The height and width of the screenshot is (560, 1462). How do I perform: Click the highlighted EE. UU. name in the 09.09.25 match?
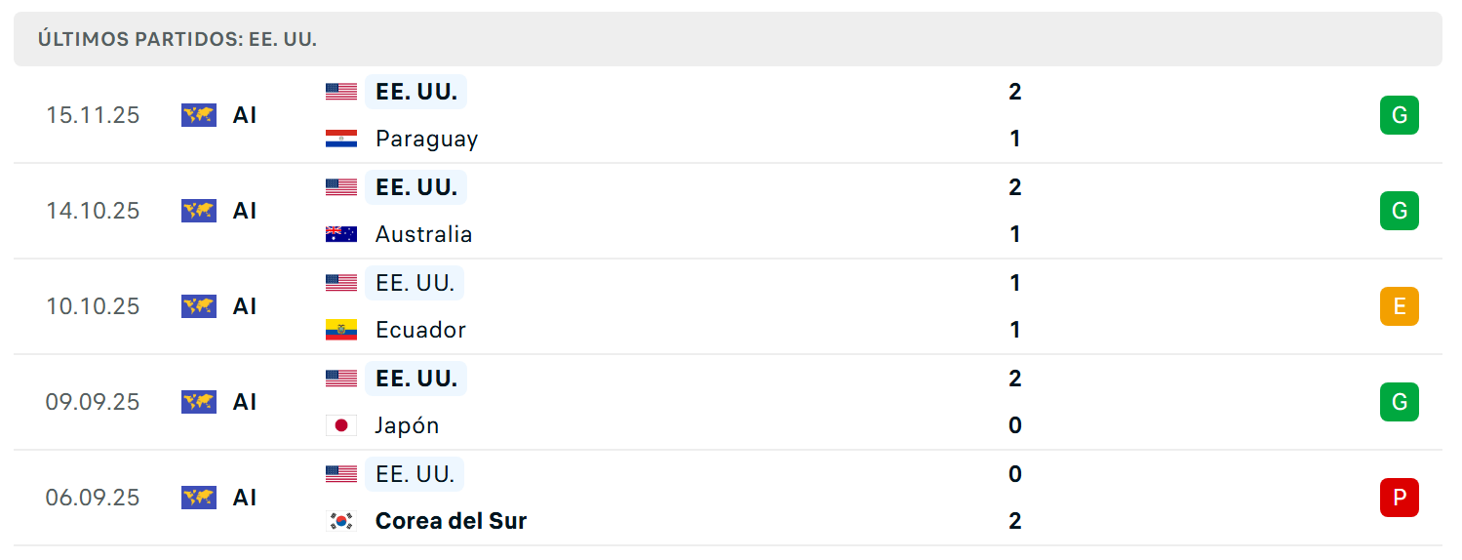click(416, 379)
